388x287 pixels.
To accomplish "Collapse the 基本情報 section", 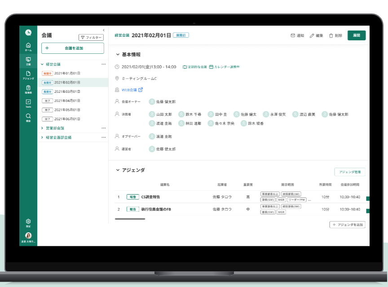I will coord(118,55).
